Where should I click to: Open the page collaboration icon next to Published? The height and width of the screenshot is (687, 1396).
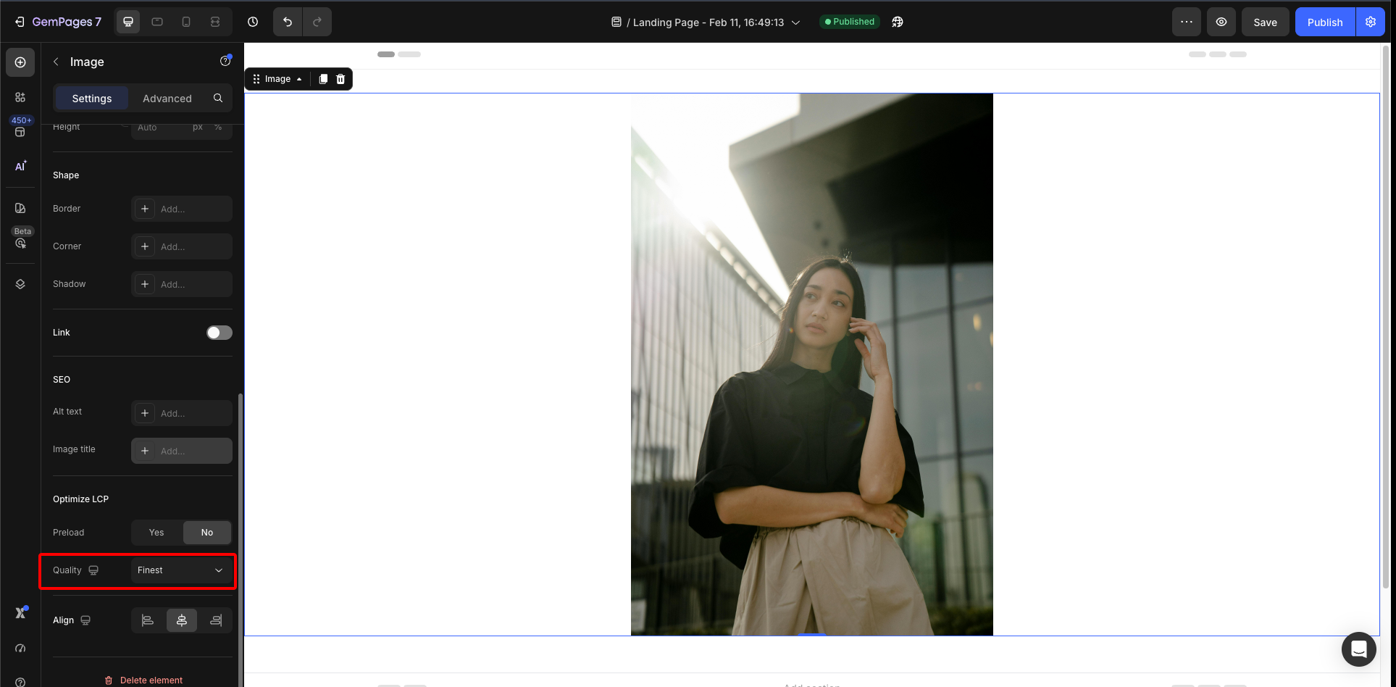(898, 22)
